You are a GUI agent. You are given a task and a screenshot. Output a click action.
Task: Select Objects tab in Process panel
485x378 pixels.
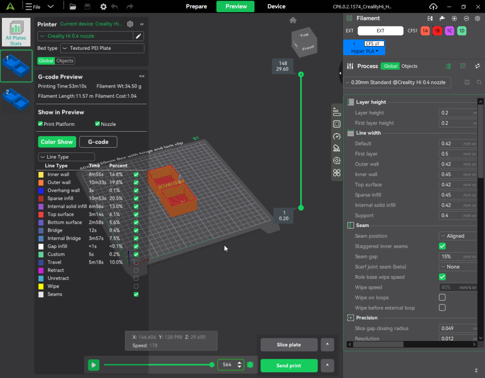(409, 66)
